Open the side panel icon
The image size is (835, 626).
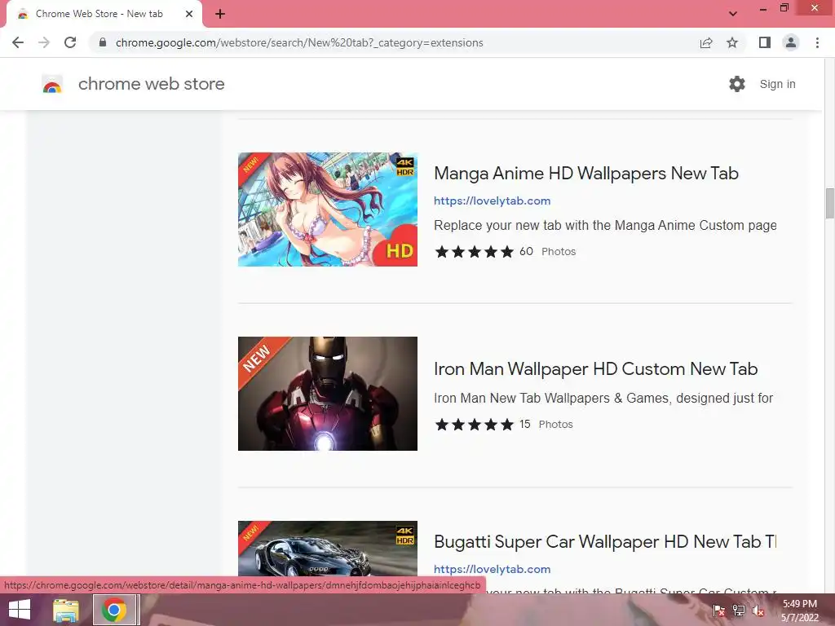pyautogui.click(x=765, y=42)
